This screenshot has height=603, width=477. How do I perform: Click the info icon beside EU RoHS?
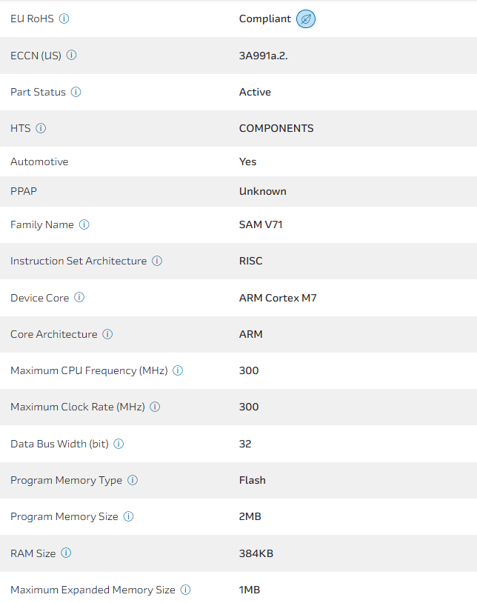64,19
